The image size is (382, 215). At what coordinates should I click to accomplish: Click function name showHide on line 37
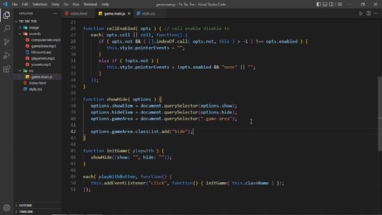(x=117, y=100)
